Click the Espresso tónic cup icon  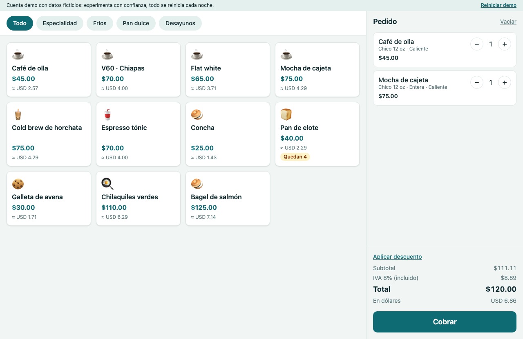(107, 114)
